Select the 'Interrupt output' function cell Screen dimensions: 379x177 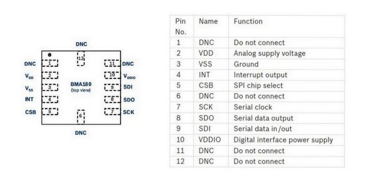pos(287,75)
